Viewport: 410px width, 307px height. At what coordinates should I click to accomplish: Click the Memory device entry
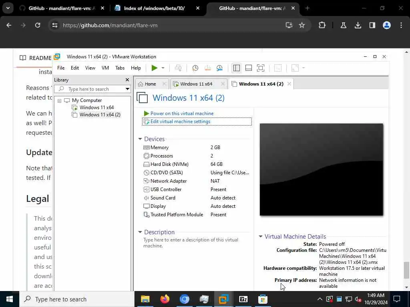pos(159,148)
